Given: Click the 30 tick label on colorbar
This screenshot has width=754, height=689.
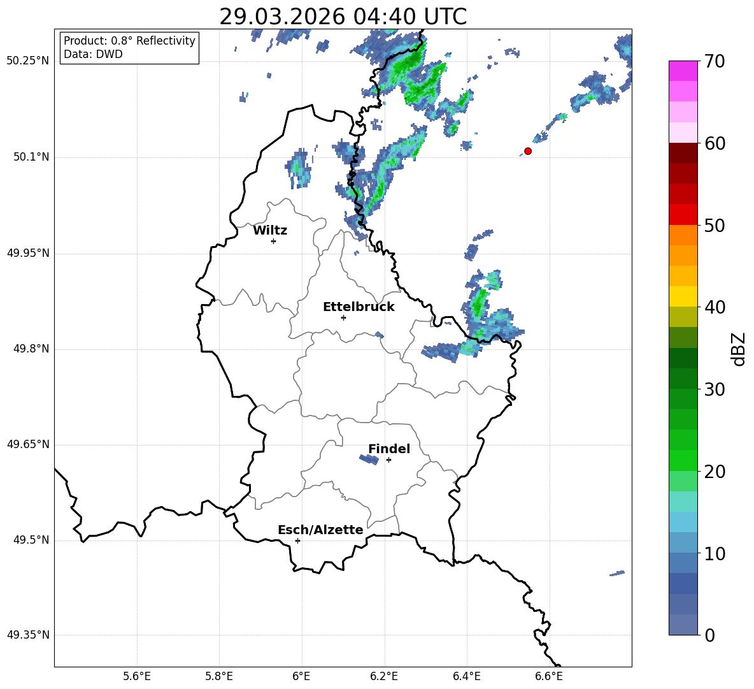Looking at the screenshot, I should click(x=715, y=389).
